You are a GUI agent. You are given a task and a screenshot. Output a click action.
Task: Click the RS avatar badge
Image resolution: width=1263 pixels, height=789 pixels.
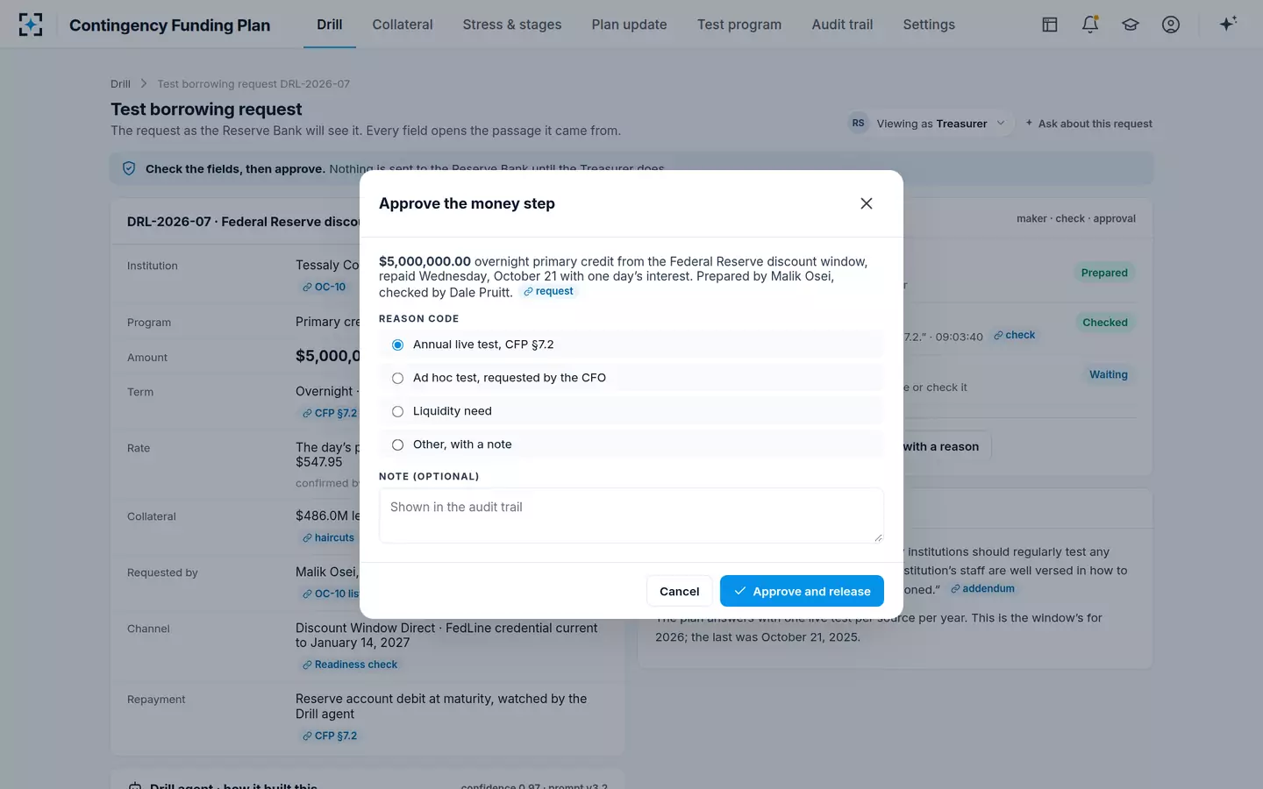click(858, 124)
